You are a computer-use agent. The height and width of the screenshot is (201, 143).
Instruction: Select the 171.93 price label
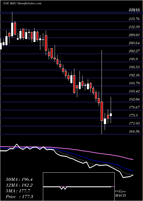[x=134, y=123]
